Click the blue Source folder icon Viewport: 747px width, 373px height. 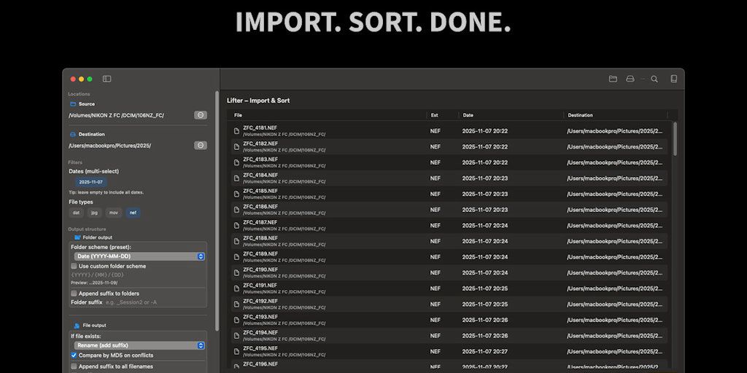point(73,103)
